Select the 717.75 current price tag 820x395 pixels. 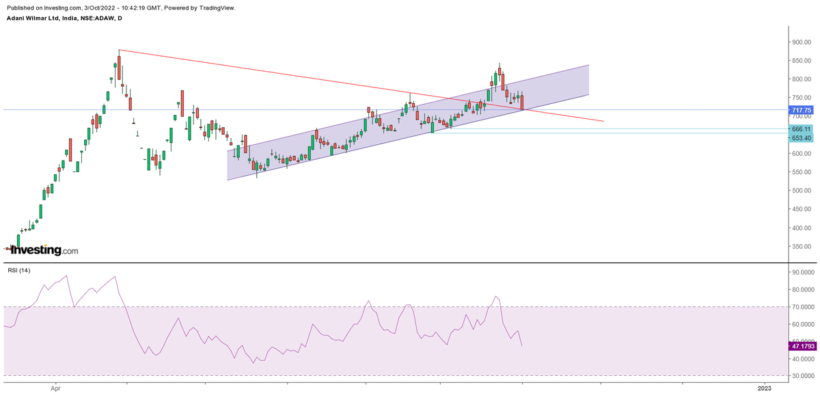click(802, 109)
